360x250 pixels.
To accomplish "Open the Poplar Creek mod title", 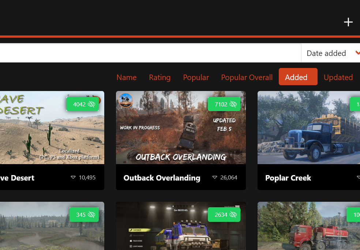I will coord(288,178).
